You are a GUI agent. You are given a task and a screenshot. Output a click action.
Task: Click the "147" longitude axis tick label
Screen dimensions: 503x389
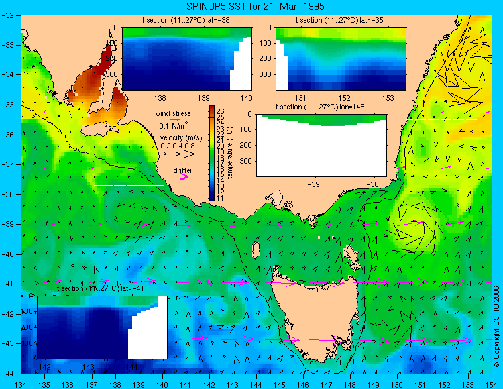click(x=327, y=385)
